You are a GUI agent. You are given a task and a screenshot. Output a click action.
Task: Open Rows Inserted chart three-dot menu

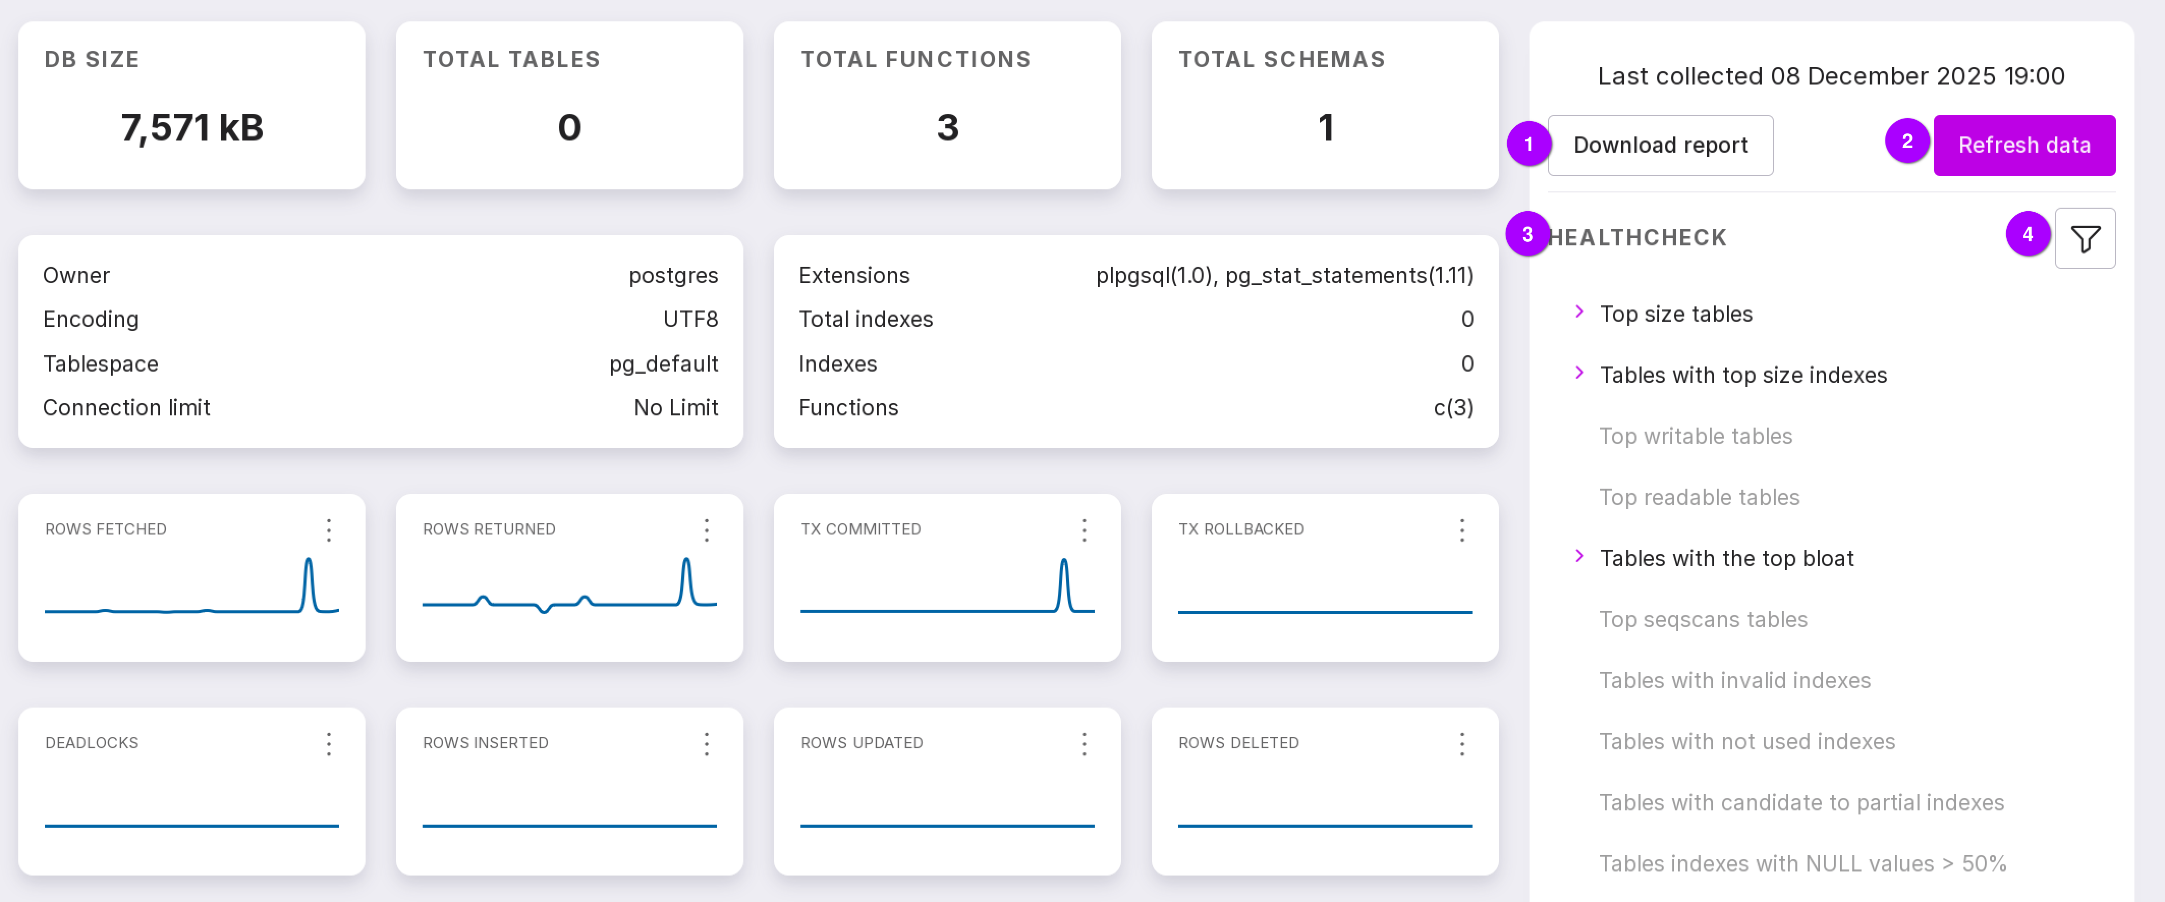[x=706, y=743]
